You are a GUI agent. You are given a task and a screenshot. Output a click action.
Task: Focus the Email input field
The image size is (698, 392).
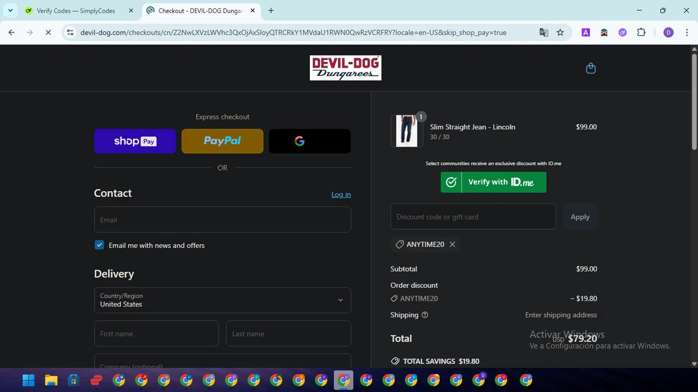[222, 219]
